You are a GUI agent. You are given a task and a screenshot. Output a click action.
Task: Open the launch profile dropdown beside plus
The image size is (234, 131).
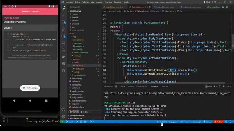[217, 86]
